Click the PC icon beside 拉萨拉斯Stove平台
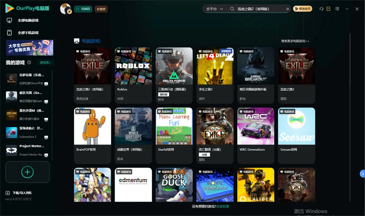 coord(46,84)
